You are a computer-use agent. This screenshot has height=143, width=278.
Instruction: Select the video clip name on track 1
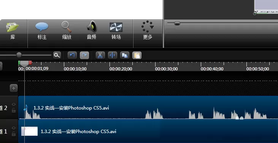click(79, 132)
